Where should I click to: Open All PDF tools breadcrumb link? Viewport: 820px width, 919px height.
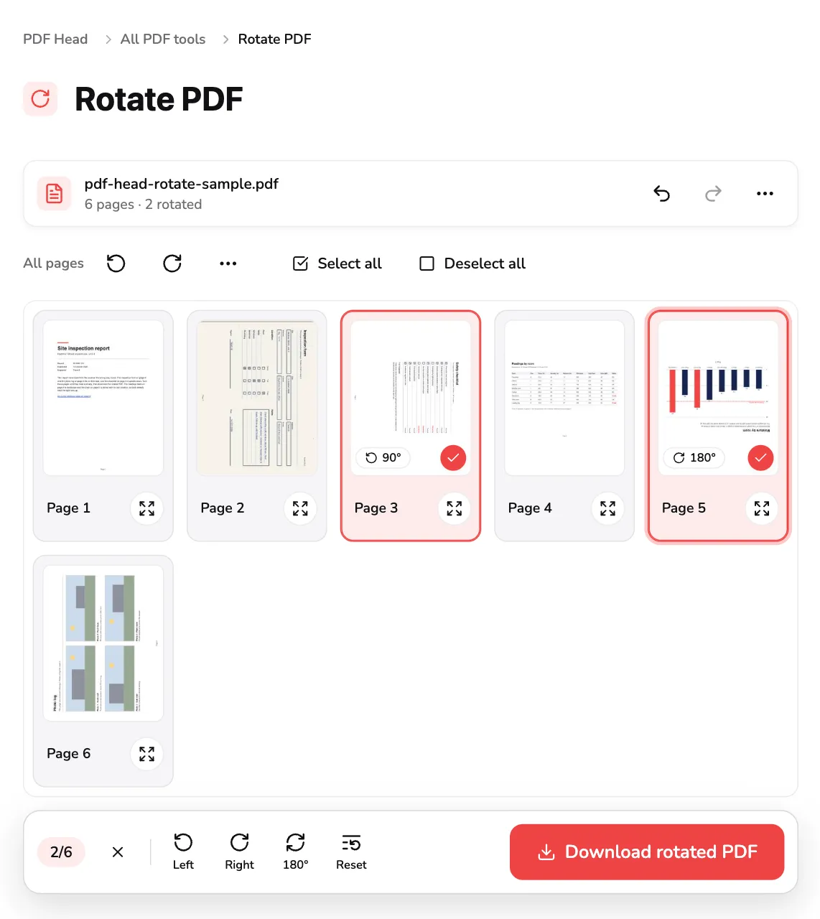[163, 39]
